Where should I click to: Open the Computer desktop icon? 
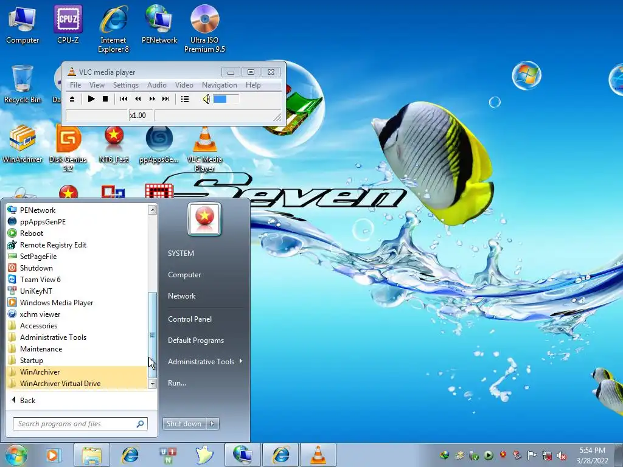click(23, 24)
